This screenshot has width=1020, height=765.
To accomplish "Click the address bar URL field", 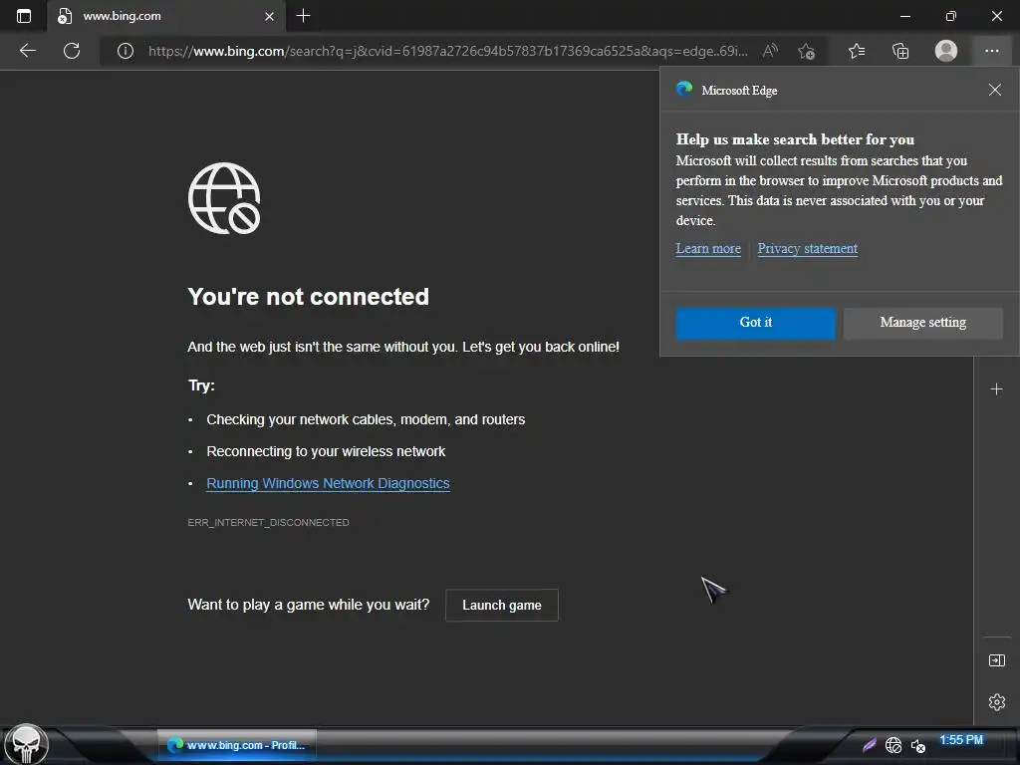I will click(447, 51).
